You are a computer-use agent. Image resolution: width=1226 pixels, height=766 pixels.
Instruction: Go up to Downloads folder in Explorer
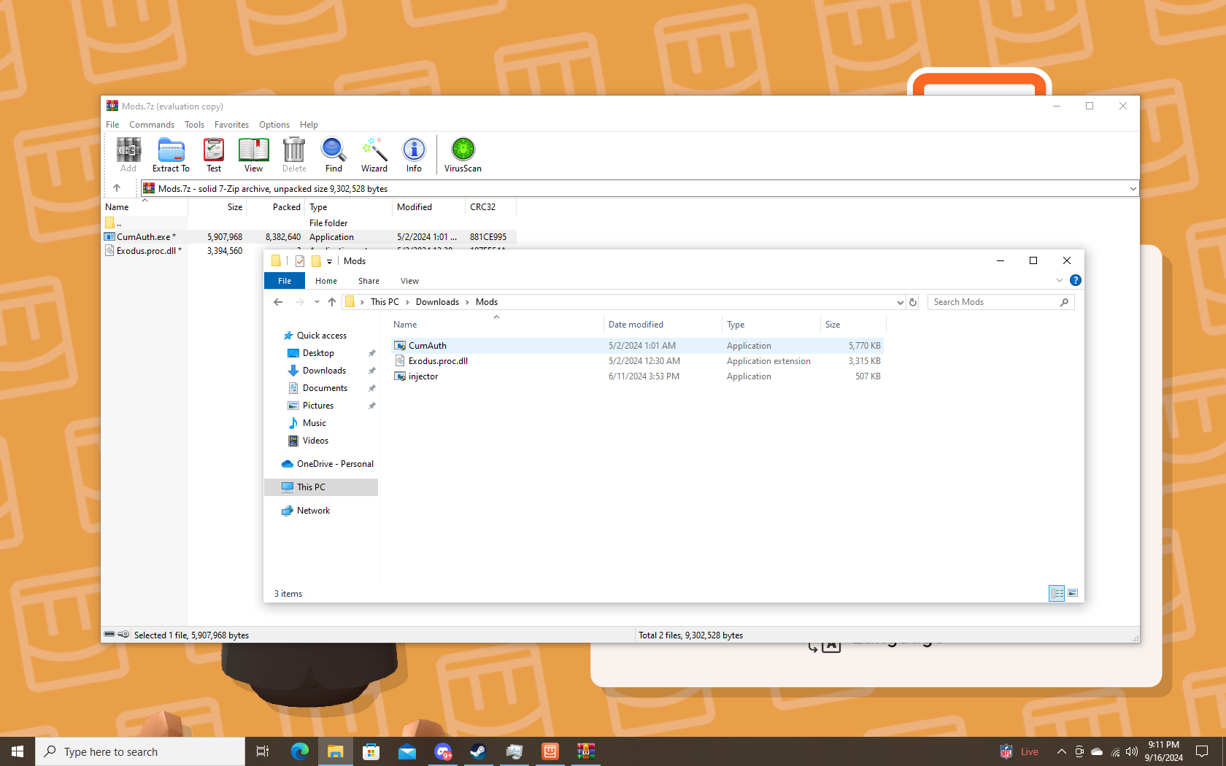tap(332, 302)
